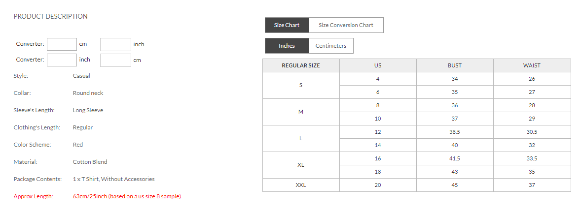Screen dimensions: 581x215
Task: Select the S size row label
Action: point(301,85)
